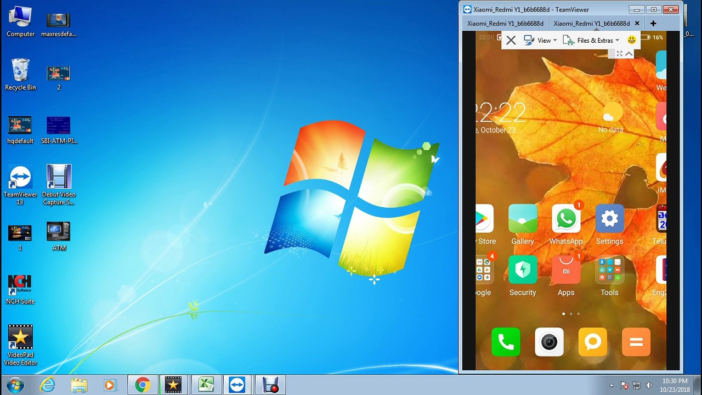Close the TeamViewer session toolbar X
The height and width of the screenshot is (395, 702).
511,40
